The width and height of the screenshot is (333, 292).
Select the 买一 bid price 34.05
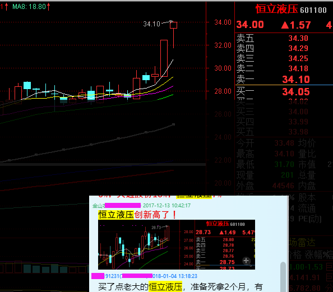[x=296, y=92]
